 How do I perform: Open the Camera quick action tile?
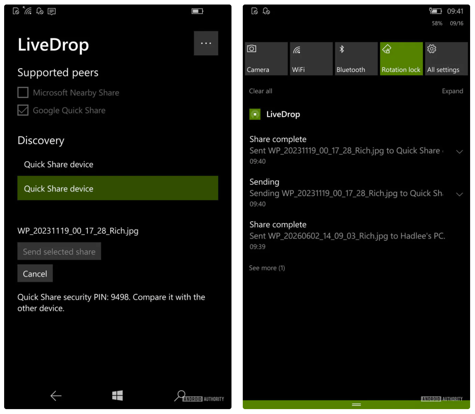(266, 59)
